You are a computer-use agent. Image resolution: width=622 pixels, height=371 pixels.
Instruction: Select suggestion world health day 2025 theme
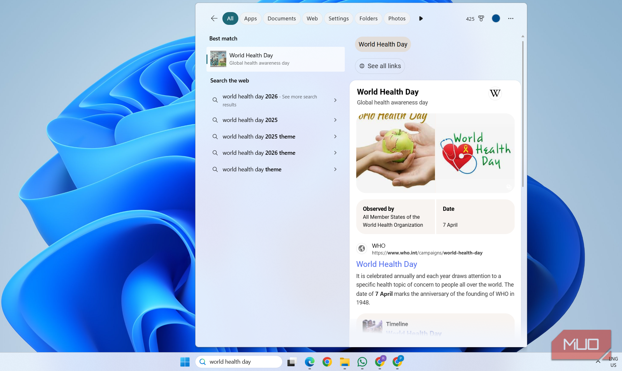(x=259, y=137)
